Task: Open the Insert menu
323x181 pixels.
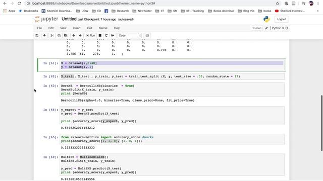Action: click(x=77, y=28)
